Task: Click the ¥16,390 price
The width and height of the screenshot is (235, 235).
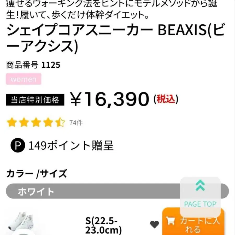Action: coord(109,99)
